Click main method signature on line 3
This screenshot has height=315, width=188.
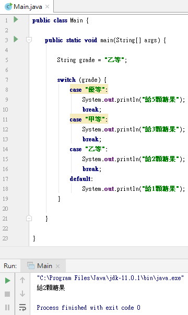coord(105,40)
